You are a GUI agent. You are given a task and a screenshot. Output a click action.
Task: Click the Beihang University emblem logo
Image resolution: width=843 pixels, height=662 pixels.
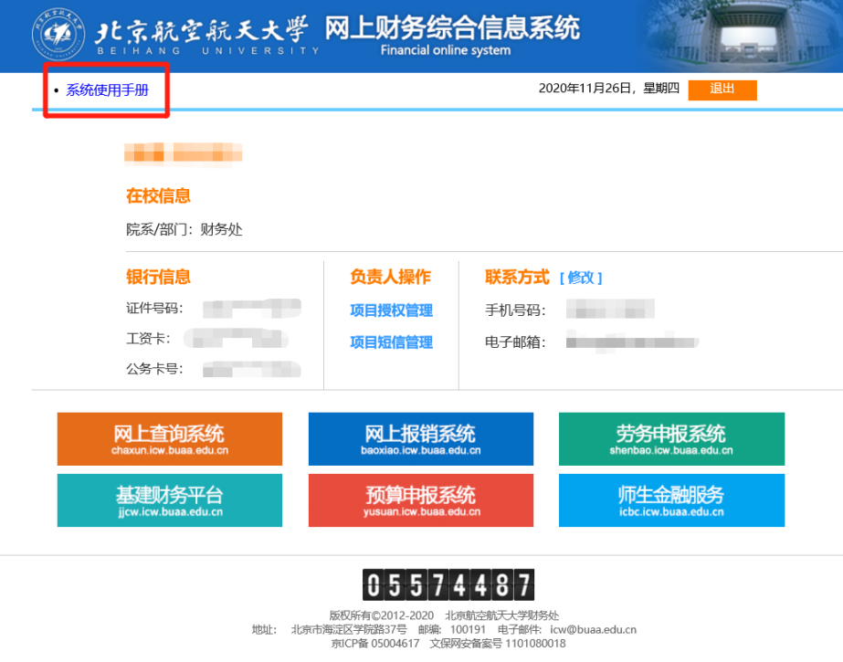(58, 35)
